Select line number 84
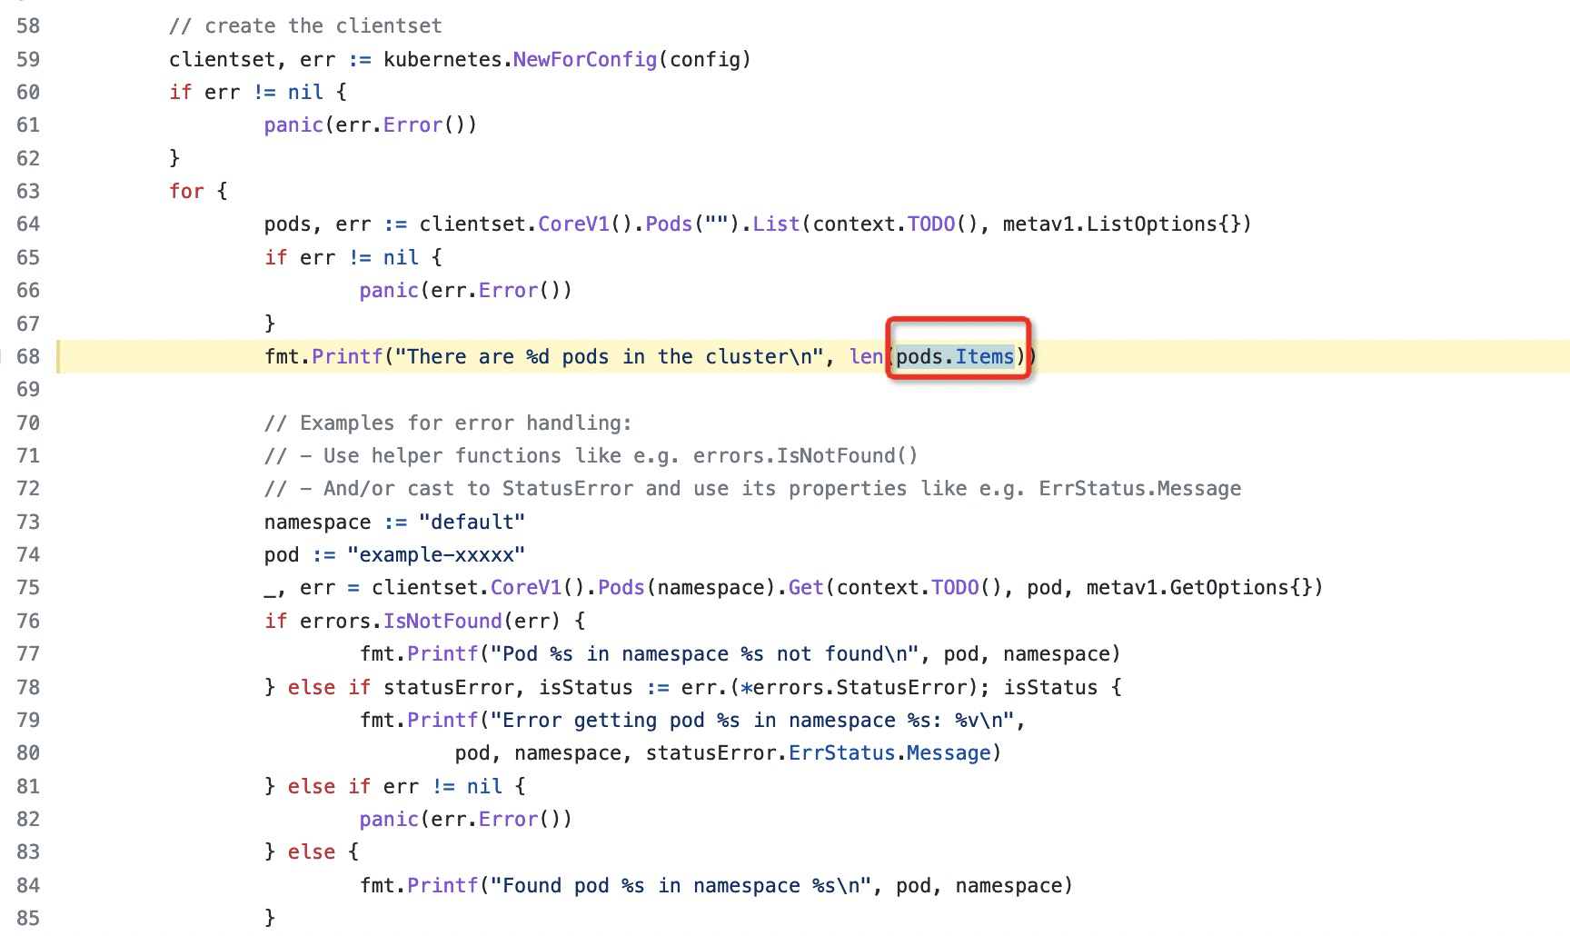The width and height of the screenshot is (1570, 936). point(28,885)
